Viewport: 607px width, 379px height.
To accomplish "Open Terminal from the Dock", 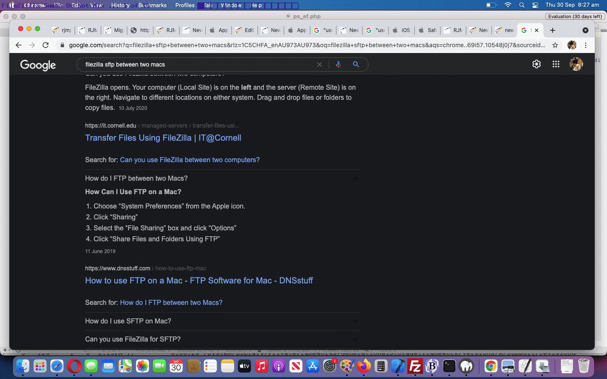I will (449, 366).
